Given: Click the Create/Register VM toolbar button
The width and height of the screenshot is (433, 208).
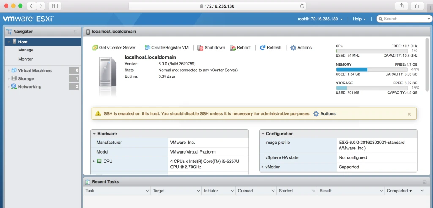Looking at the screenshot, I should point(167,48).
